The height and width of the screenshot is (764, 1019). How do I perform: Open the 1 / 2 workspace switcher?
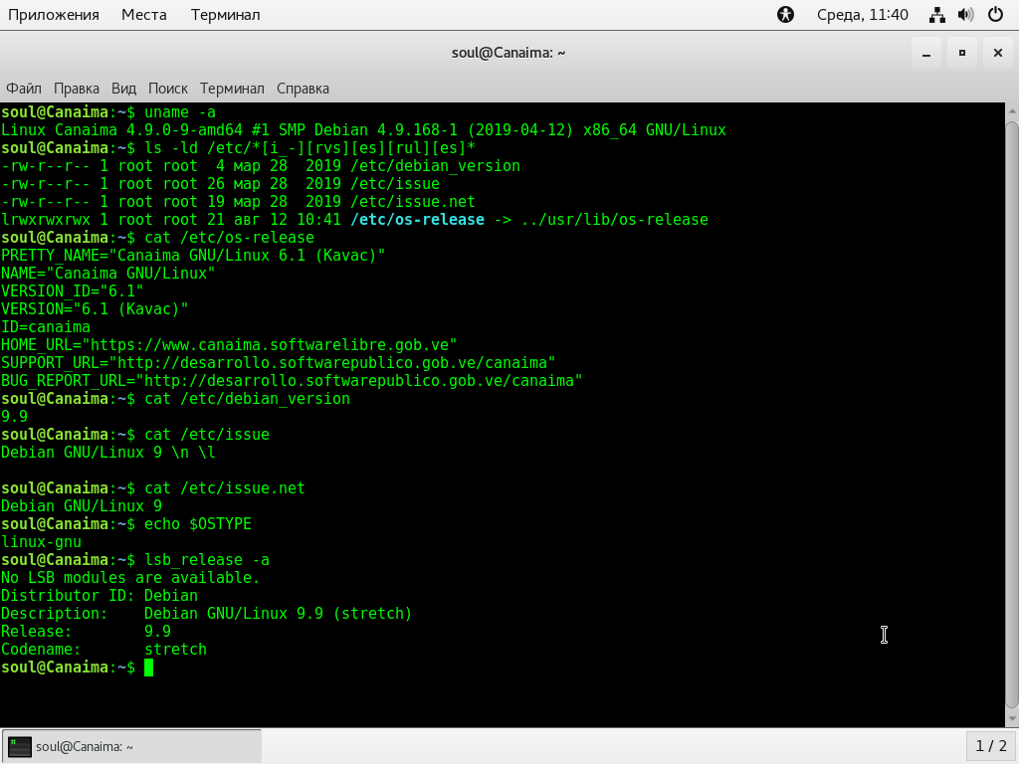click(x=991, y=746)
